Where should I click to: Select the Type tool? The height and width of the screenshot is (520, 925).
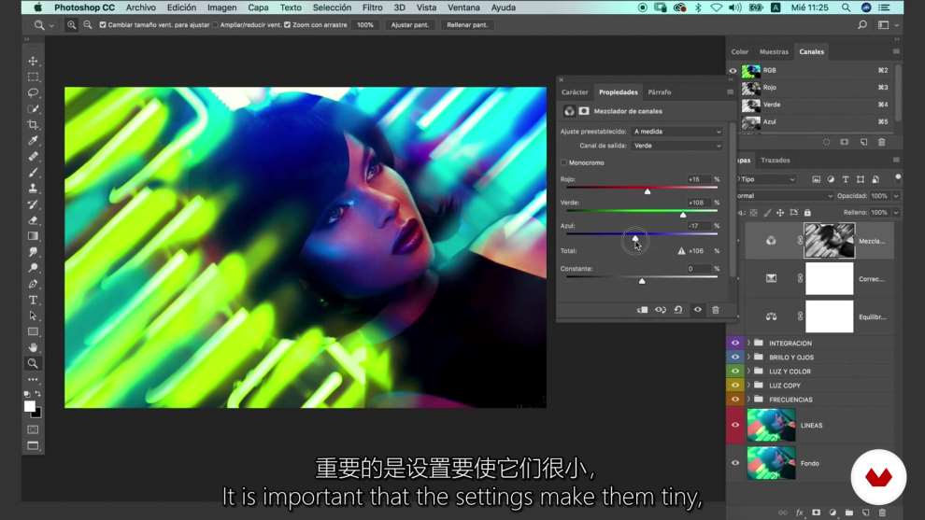[x=33, y=300]
